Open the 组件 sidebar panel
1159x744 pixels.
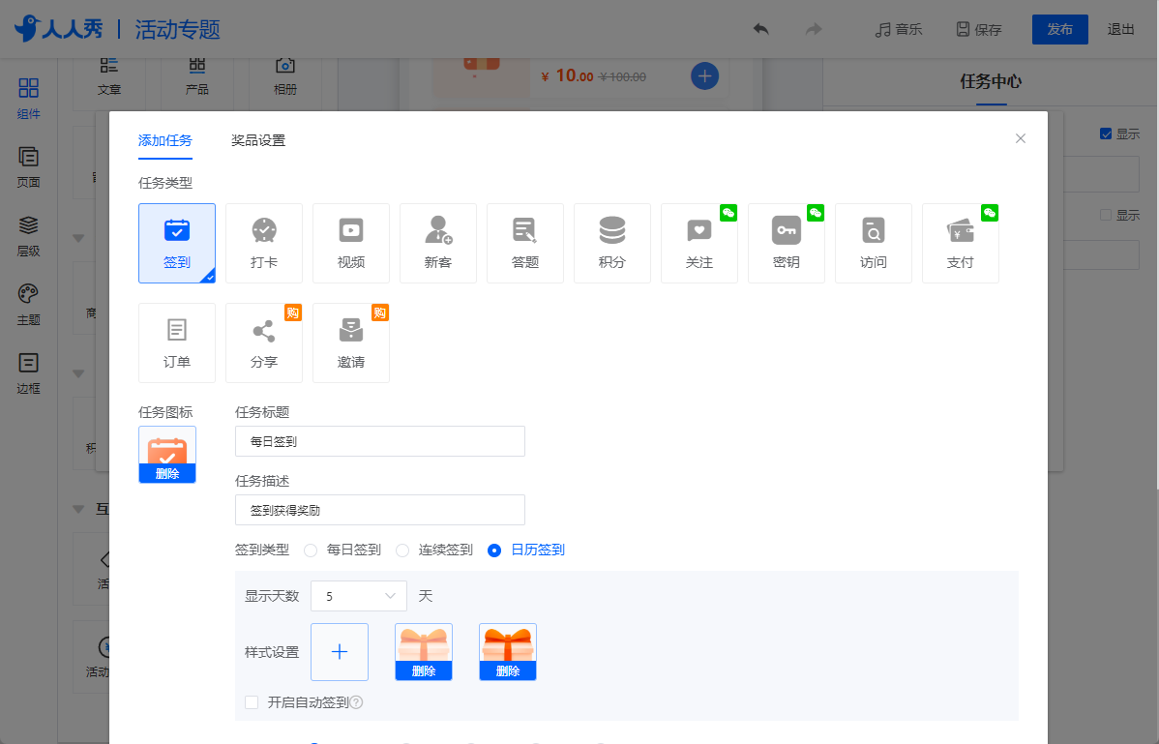pyautogui.click(x=28, y=99)
